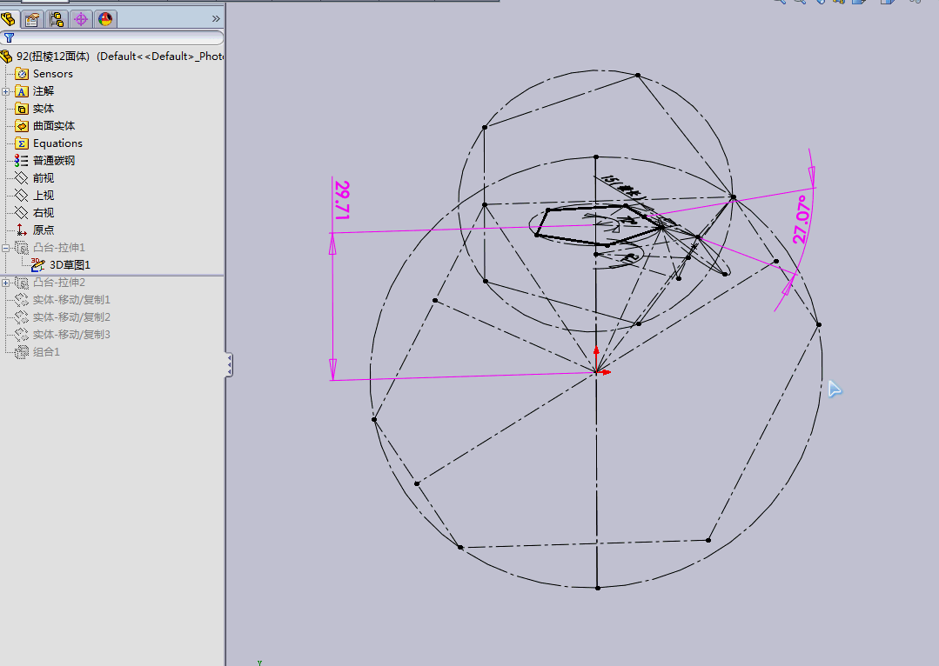The width and height of the screenshot is (939, 666).
Task: Open the DisplayManager tab
Action: pos(105,19)
